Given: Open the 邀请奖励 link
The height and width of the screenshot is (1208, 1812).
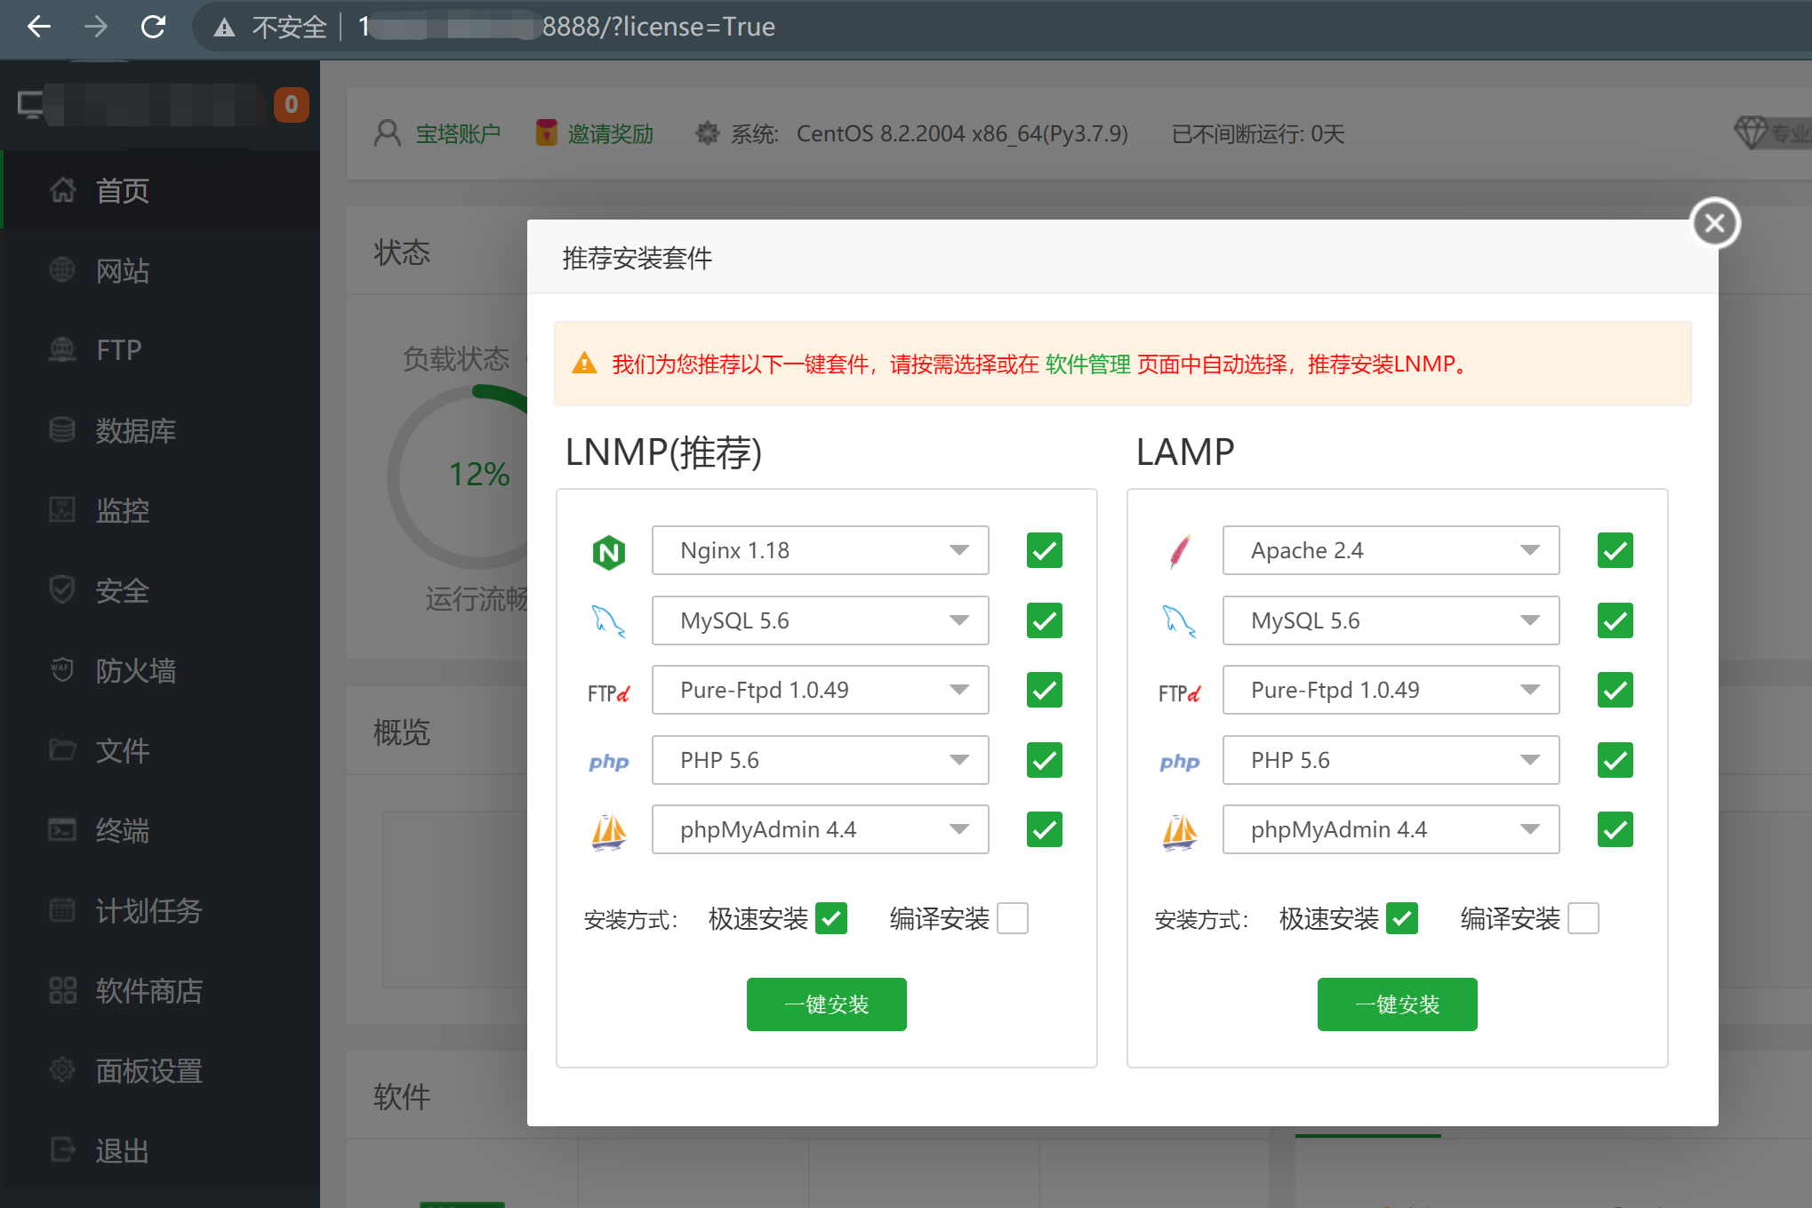Looking at the screenshot, I should 610,133.
